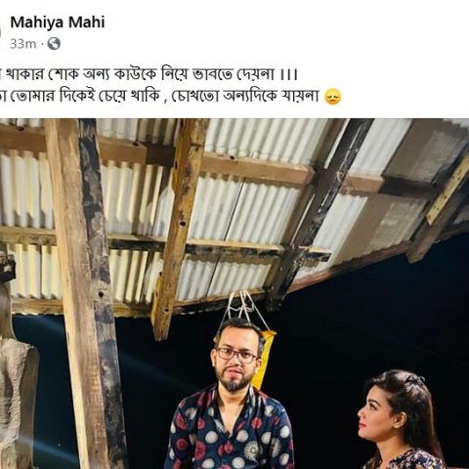Click the woman looking up in photo
469x469 pixels.
(x=401, y=420)
